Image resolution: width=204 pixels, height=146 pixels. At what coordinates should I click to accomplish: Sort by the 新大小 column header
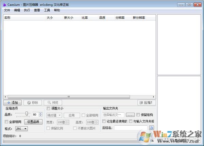click(72, 18)
